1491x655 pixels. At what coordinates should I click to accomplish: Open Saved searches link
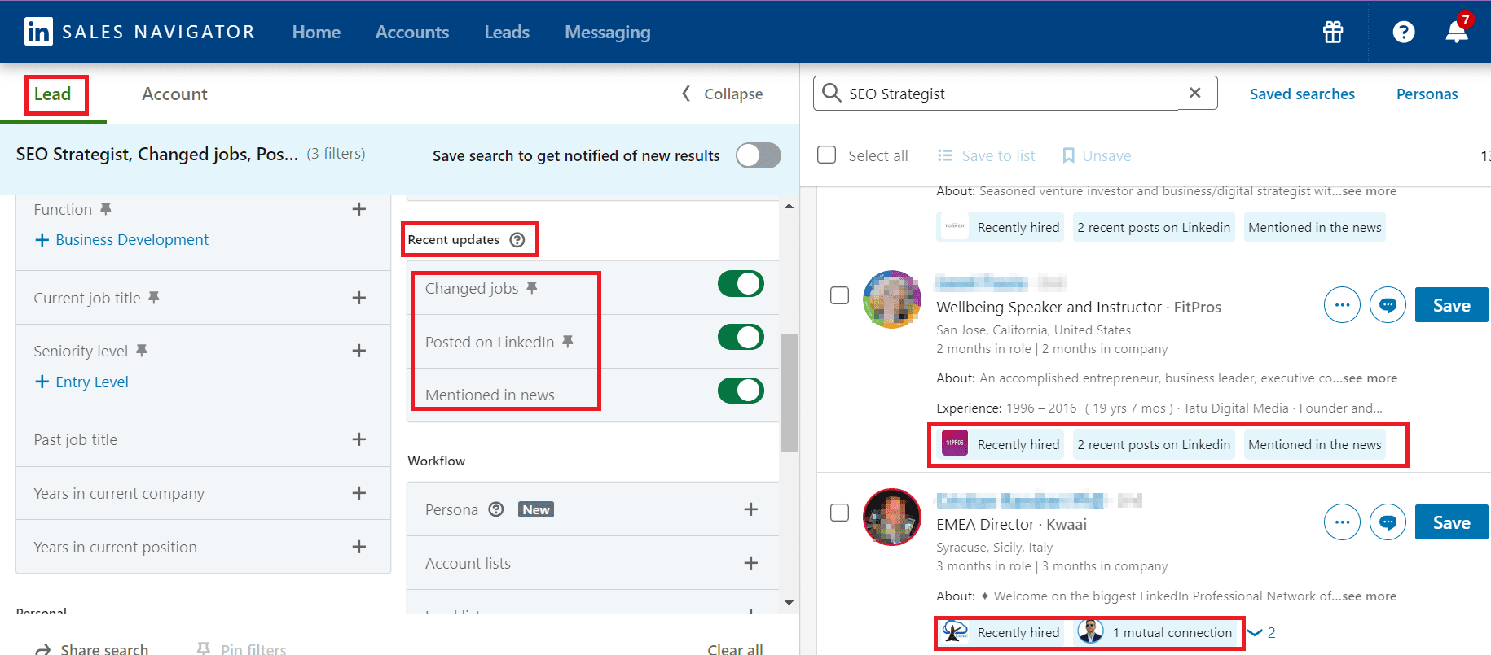1302,94
